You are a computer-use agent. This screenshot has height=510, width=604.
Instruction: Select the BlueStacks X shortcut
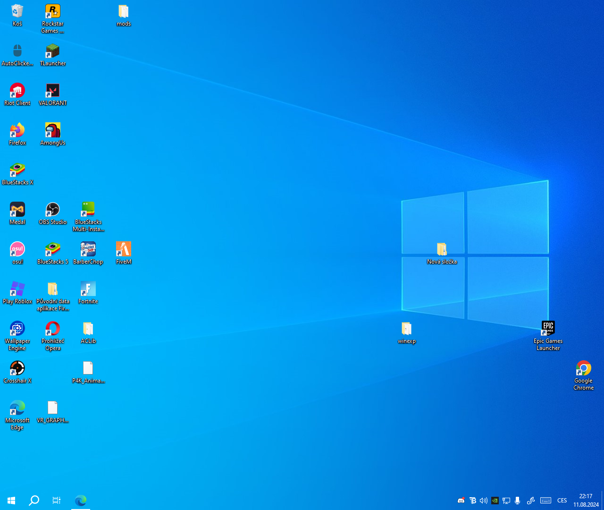(x=17, y=174)
